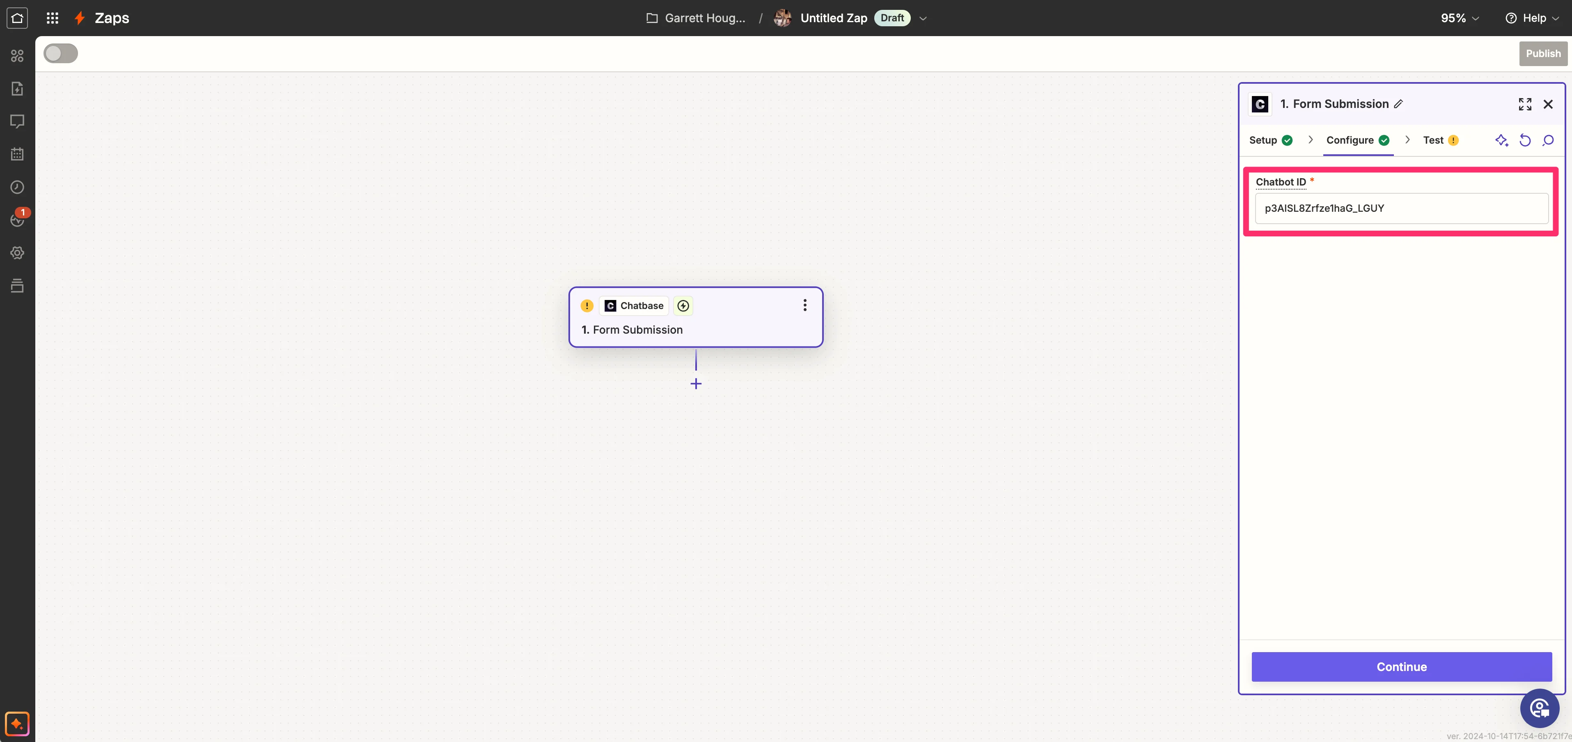The image size is (1572, 742).
Task: Click into the Chatbot ID input field
Action: tap(1401, 208)
